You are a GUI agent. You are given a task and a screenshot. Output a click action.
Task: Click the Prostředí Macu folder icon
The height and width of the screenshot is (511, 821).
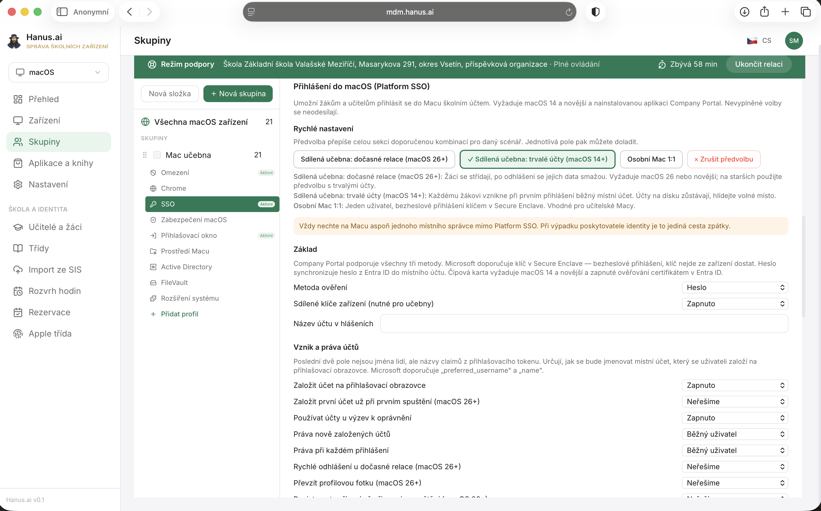coord(153,251)
